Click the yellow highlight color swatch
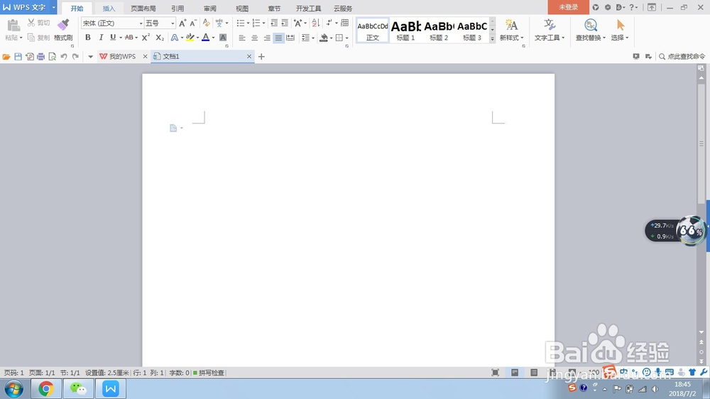The height and width of the screenshot is (399, 710). coord(190,38)
